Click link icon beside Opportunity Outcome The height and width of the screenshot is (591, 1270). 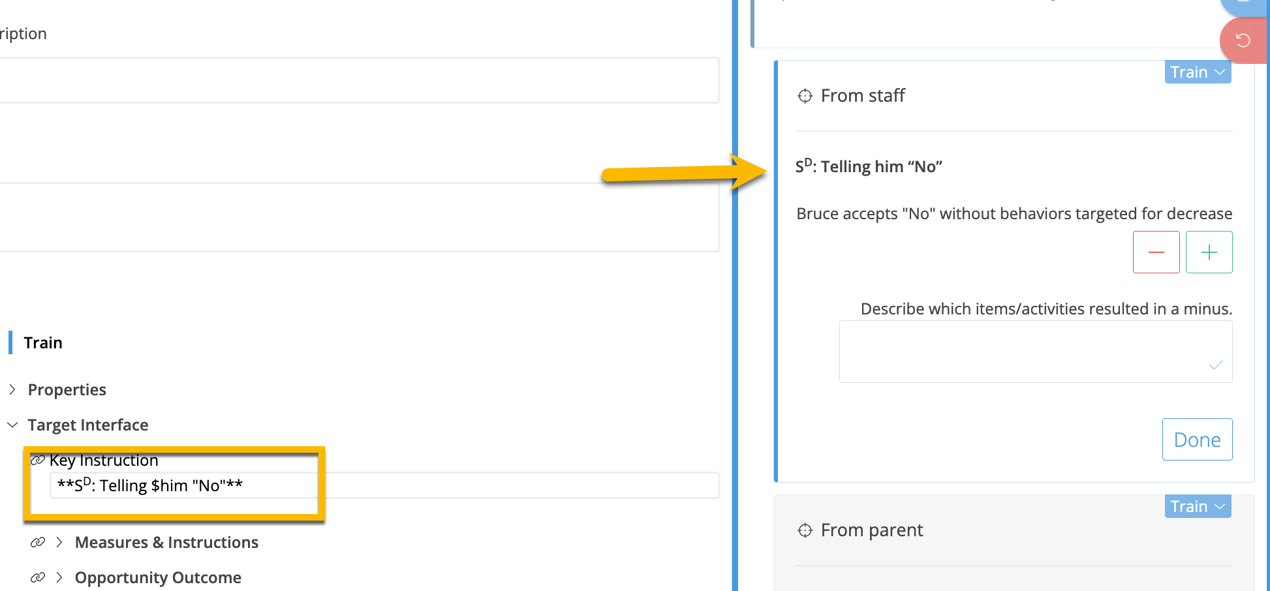38,577
